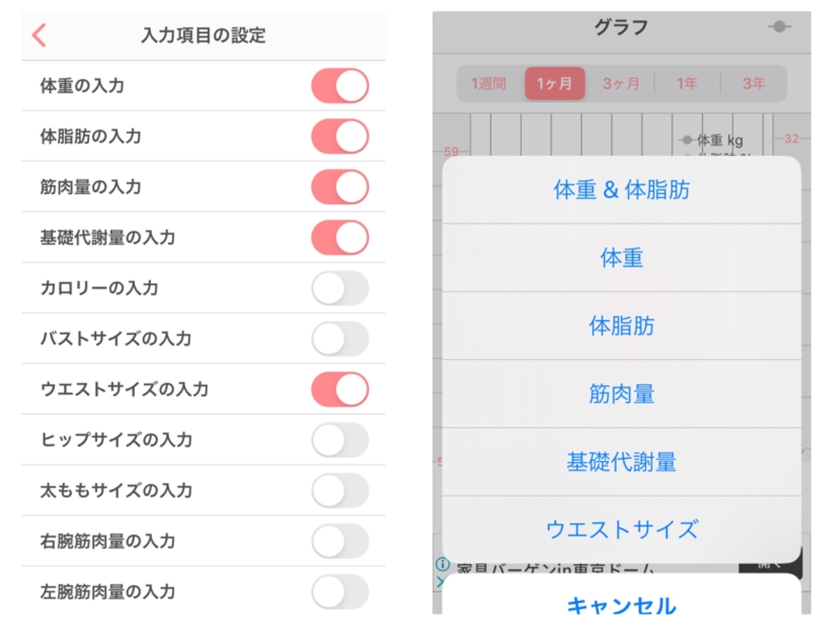Disable the 体重の入力 toggle
Image resolution: width=835 pixels, height=626 pixels.
click(x=340, y=85)
